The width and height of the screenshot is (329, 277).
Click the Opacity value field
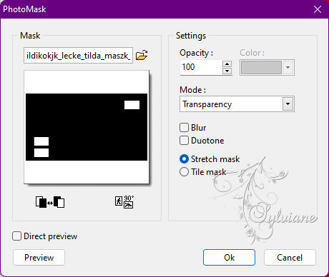[x=201, y=67]
